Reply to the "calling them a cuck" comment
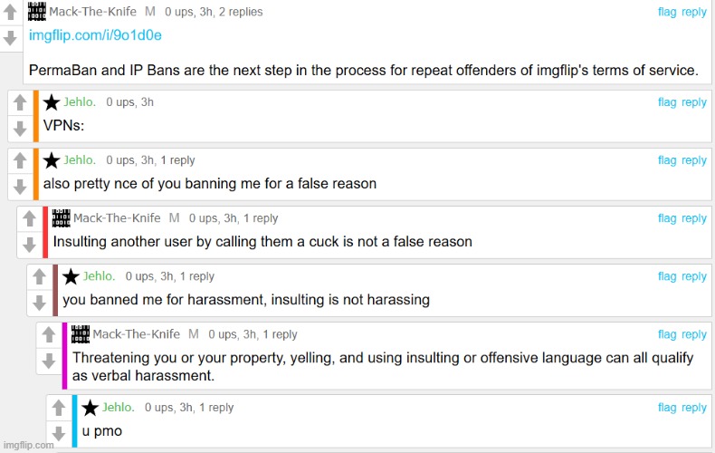 coord(694,218)
